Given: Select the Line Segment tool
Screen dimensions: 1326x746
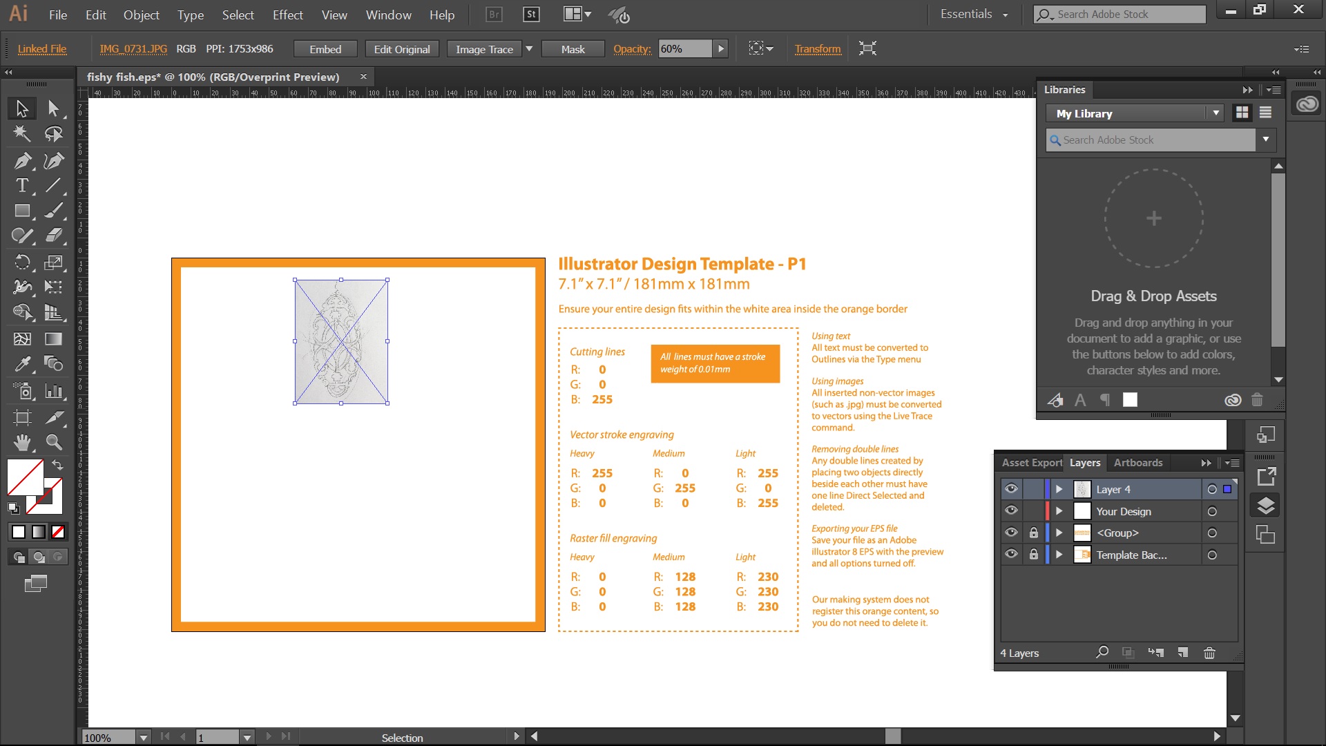Looking at the screenshot, I should click(x=53, y=185).
